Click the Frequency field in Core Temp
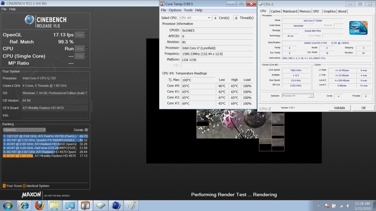The height and width of the screenshot is (211, 376). coord(217,54)
